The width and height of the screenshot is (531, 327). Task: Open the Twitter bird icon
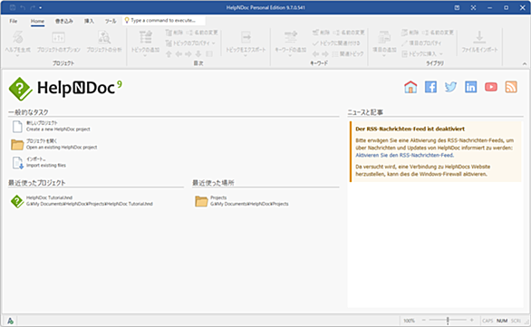(x=450, y=87)
